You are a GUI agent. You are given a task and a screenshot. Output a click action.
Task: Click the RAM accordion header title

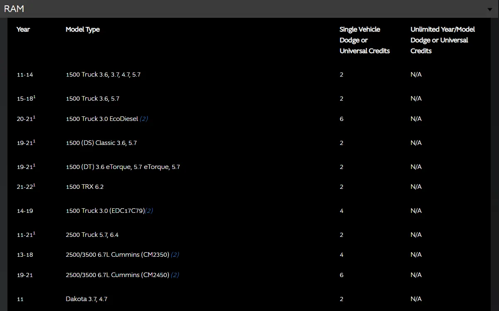(x=14, y=9)
